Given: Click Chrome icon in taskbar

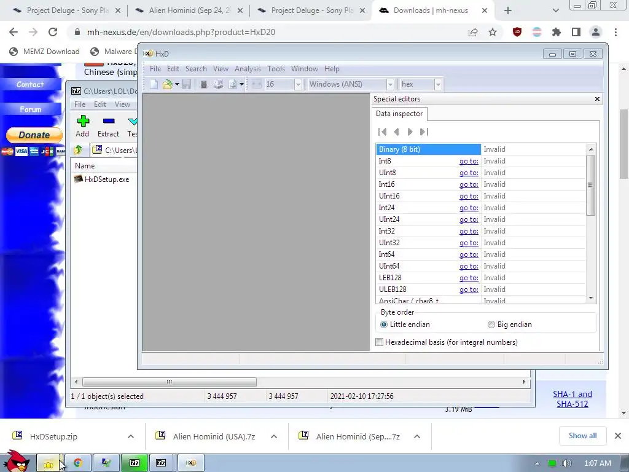Looking at the screenshot, I should tap(78, 463).
